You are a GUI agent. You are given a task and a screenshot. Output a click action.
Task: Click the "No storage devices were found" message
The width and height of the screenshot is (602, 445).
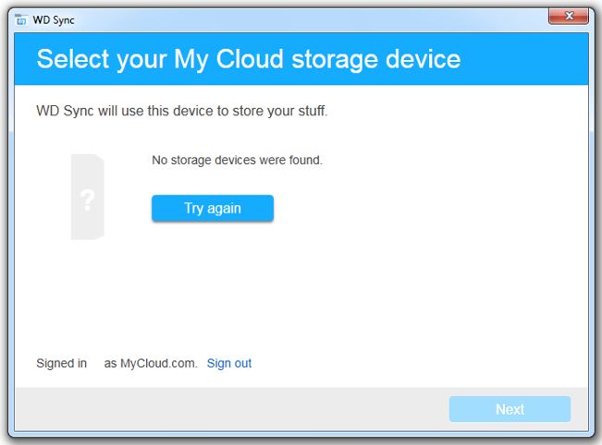click(238, 160)
